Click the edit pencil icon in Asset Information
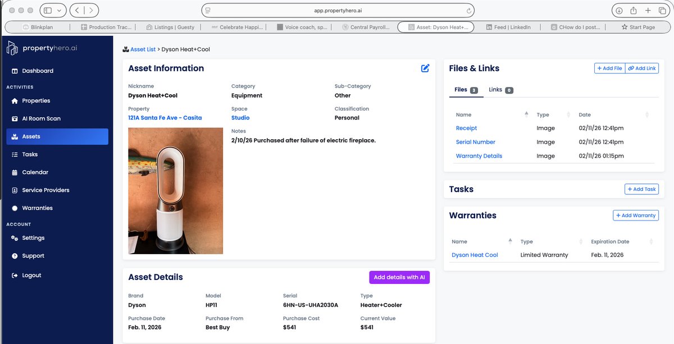 tap(425, 68)
